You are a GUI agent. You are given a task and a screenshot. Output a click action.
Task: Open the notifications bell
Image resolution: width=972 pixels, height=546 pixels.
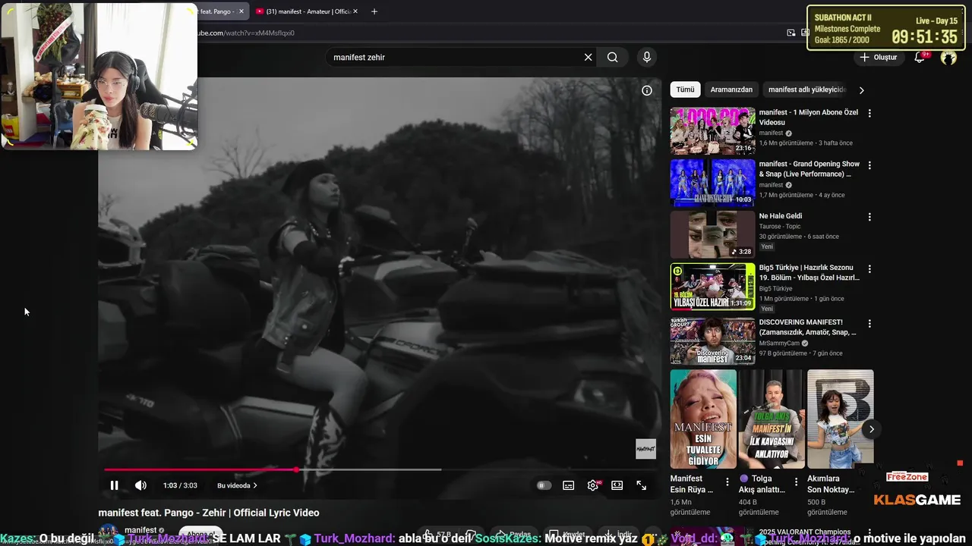920,57
